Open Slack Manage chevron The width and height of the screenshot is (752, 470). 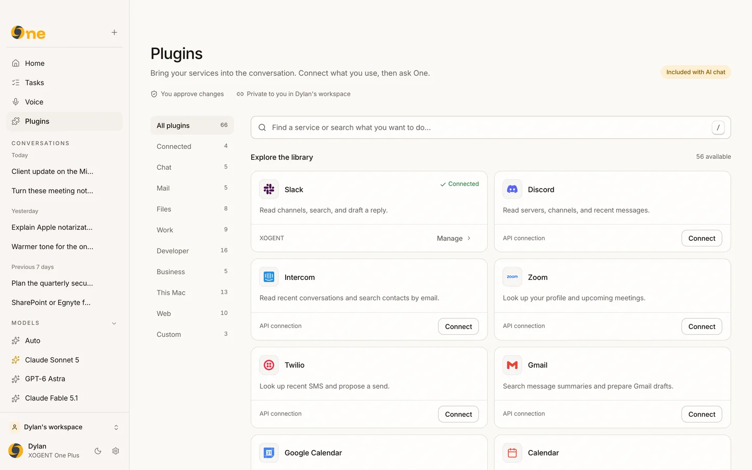pos(469,238)
